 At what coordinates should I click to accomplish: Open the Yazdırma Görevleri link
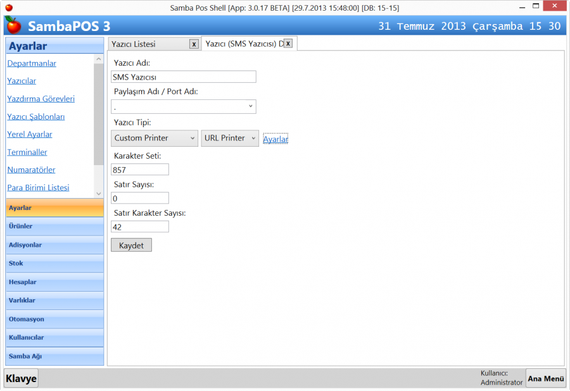41,99
